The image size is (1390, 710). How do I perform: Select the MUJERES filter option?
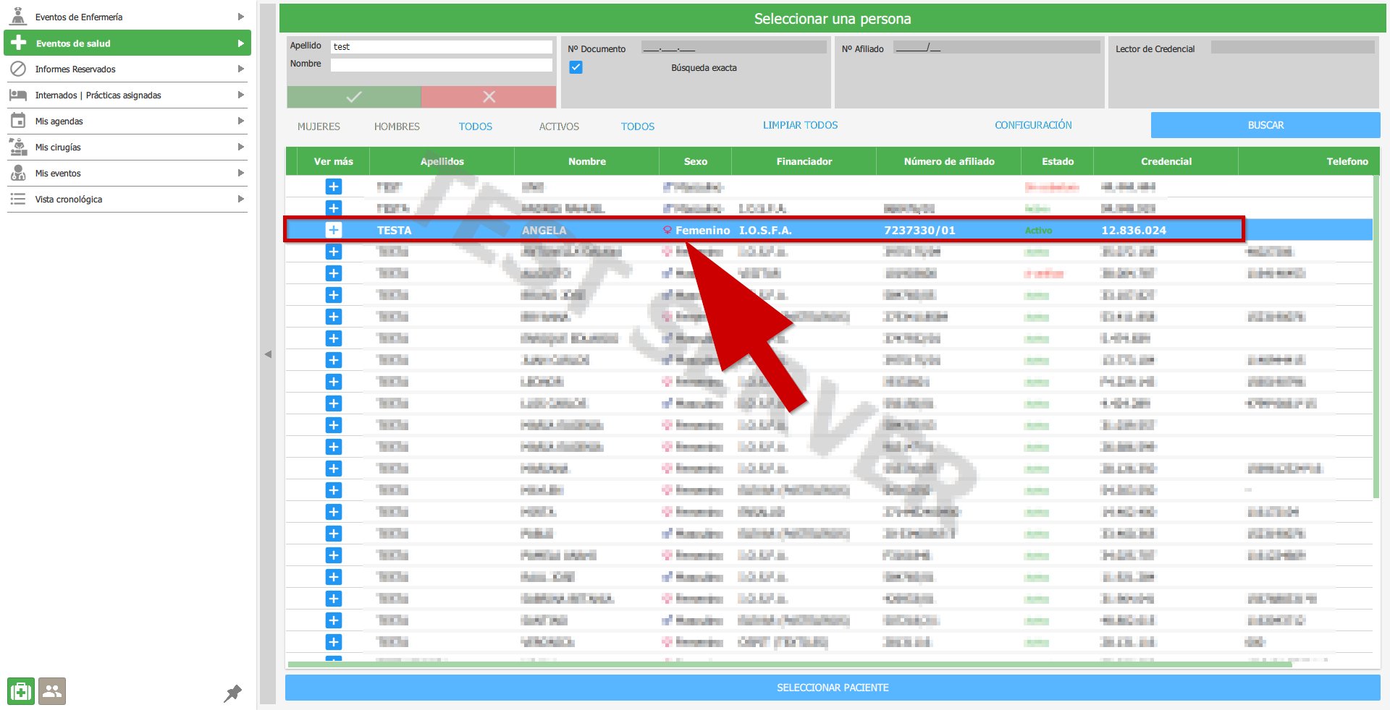click(x=319, y=127)
